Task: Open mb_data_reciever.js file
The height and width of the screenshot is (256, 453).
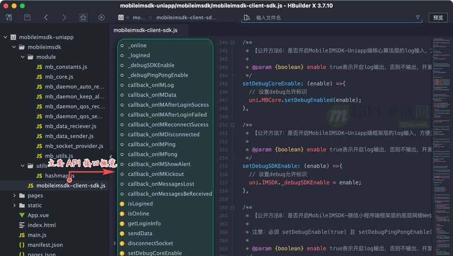Action: click(70, 126)
